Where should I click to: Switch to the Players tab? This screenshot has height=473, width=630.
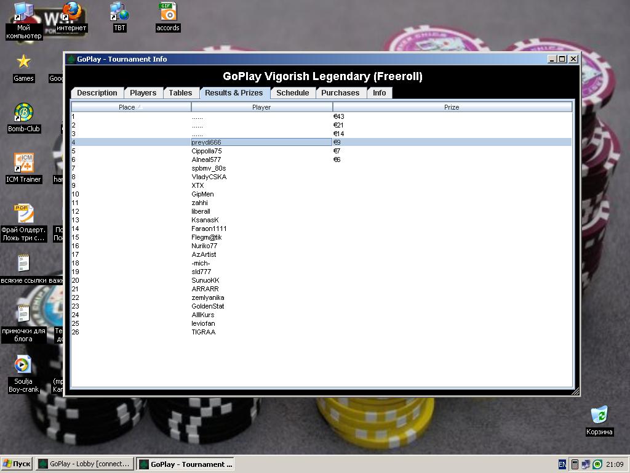click(143, 93)
